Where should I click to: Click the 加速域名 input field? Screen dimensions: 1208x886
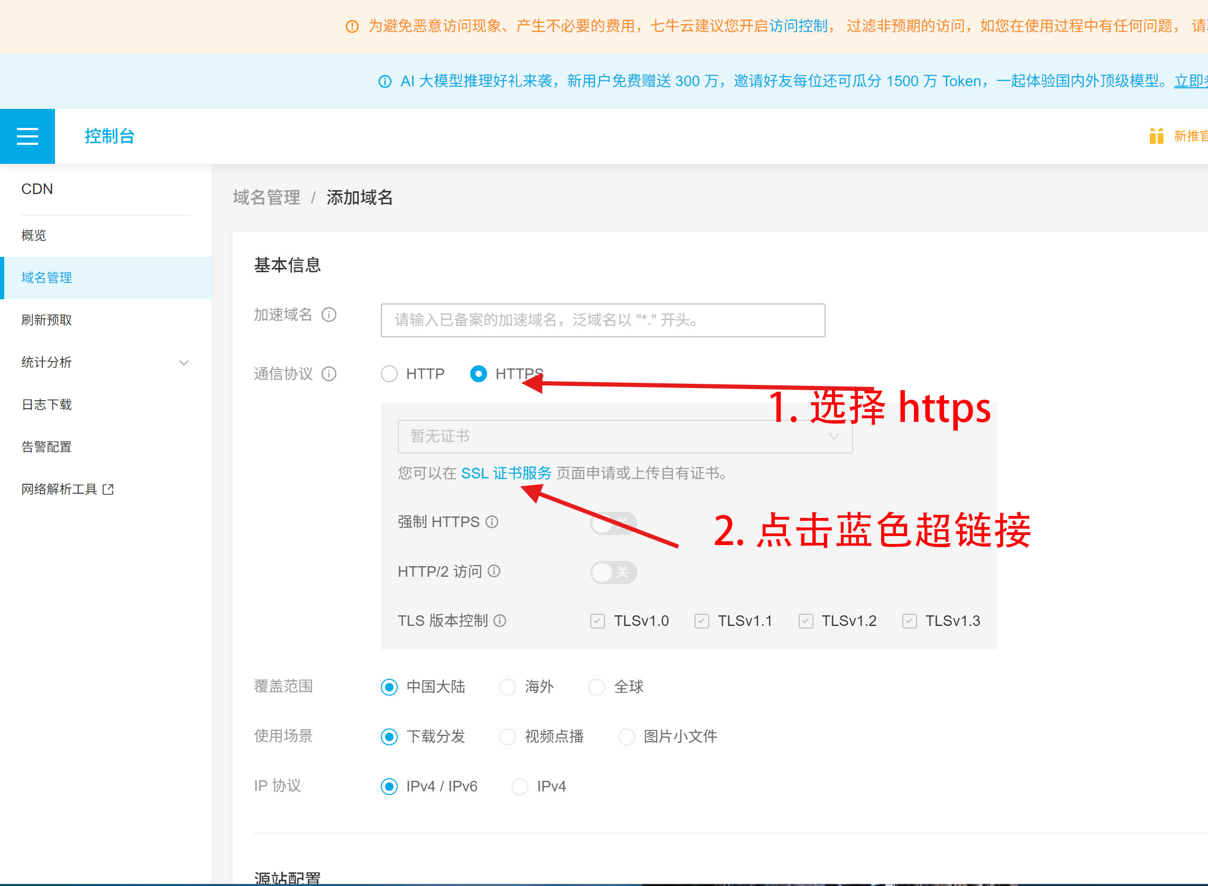602,321
